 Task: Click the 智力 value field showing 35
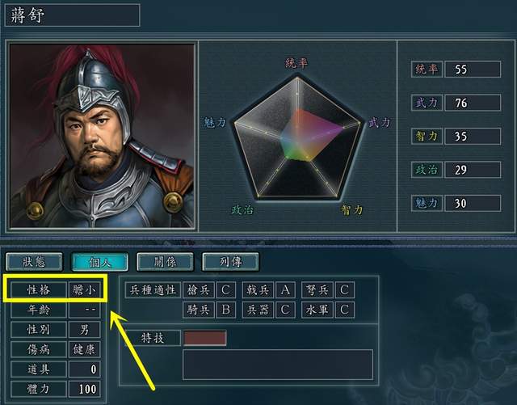click(x=473, y=136)
